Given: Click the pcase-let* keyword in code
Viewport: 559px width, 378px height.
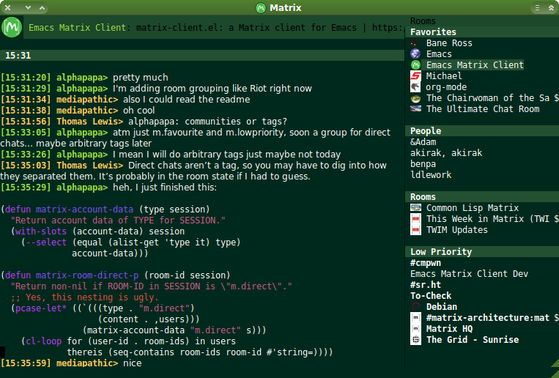Looking at the screenshot, I should pos(41,308).
